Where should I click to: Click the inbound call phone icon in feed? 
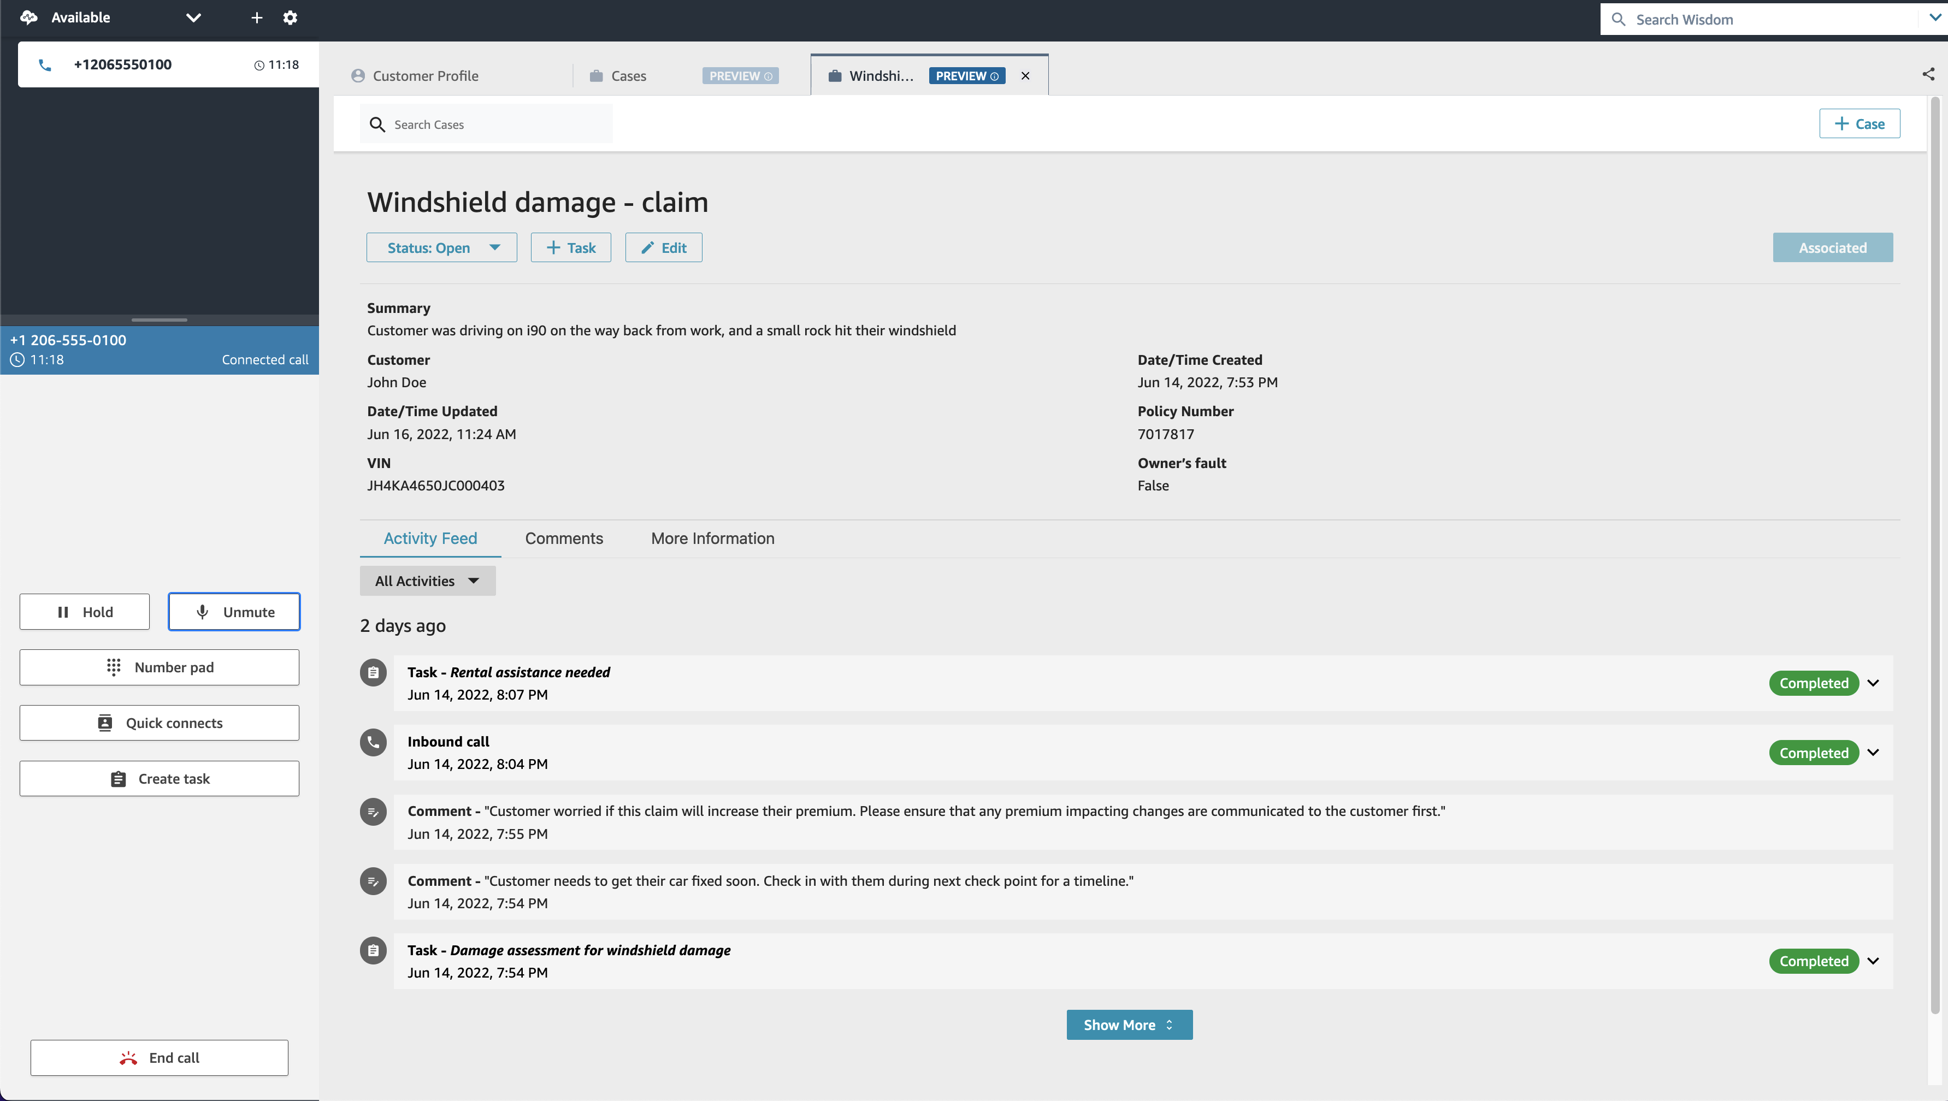373,743
